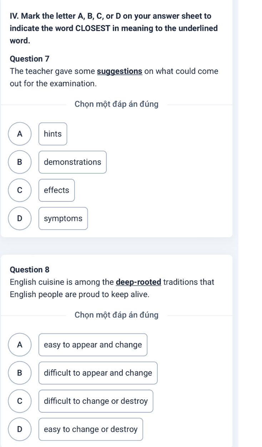Choose the "hints" answer box

coord(53,134)
